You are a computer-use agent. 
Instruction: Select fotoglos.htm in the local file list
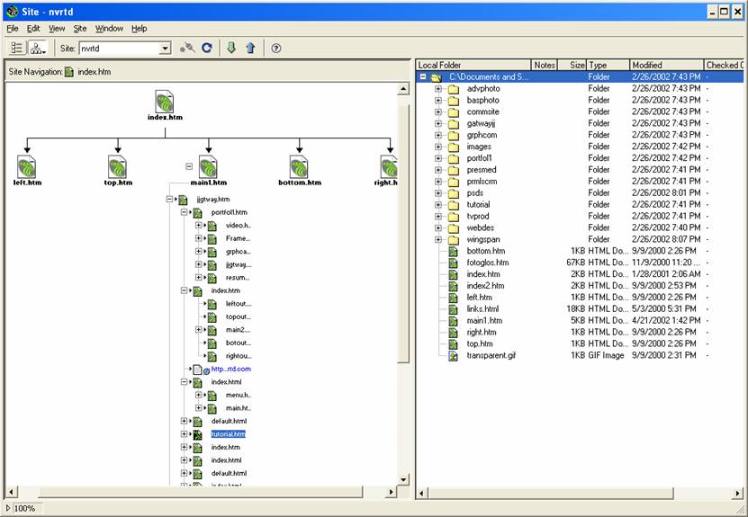(487, 263)
